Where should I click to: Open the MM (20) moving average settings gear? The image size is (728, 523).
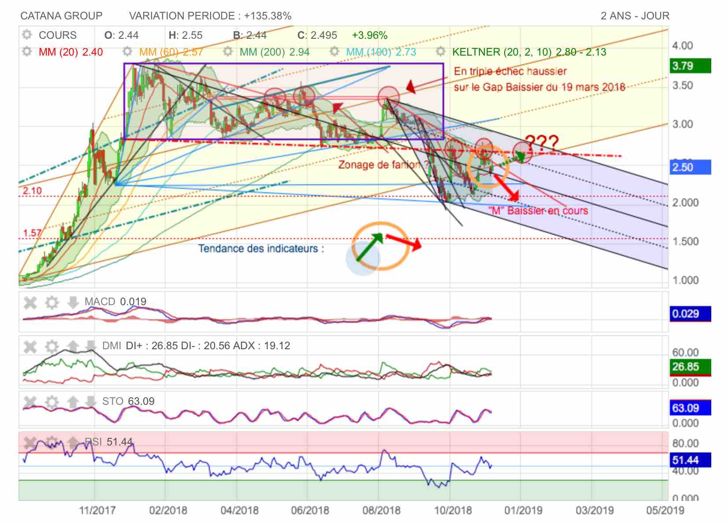tap(27, 52)
